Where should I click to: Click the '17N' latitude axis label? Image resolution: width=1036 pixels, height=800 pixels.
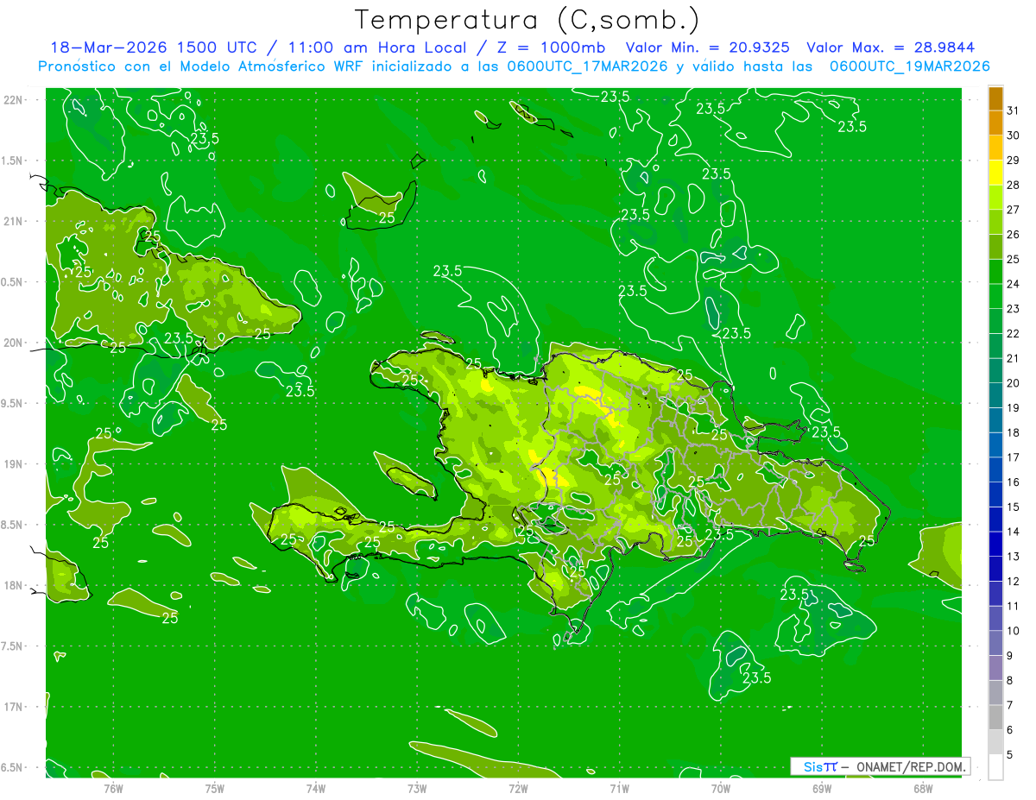pos(12,708)
